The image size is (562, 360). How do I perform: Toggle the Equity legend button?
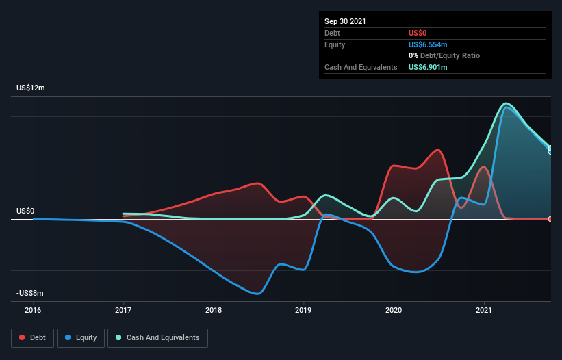coord(81,338)
